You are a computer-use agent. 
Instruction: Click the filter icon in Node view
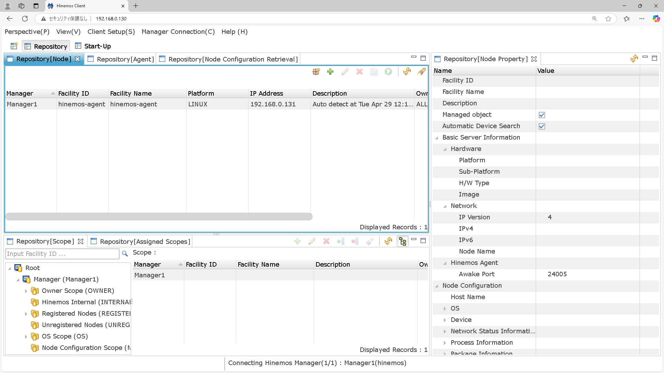(422, 71)
